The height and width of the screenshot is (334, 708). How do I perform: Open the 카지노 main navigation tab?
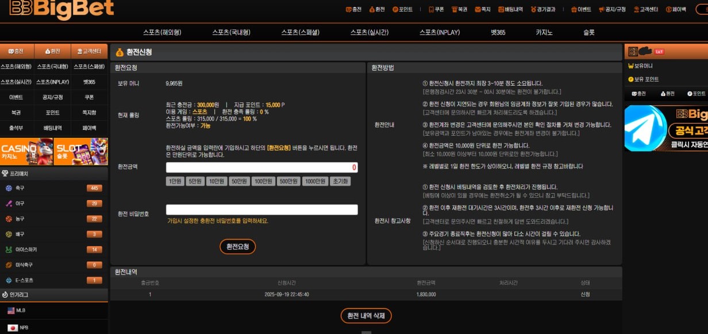coord(544,32)
